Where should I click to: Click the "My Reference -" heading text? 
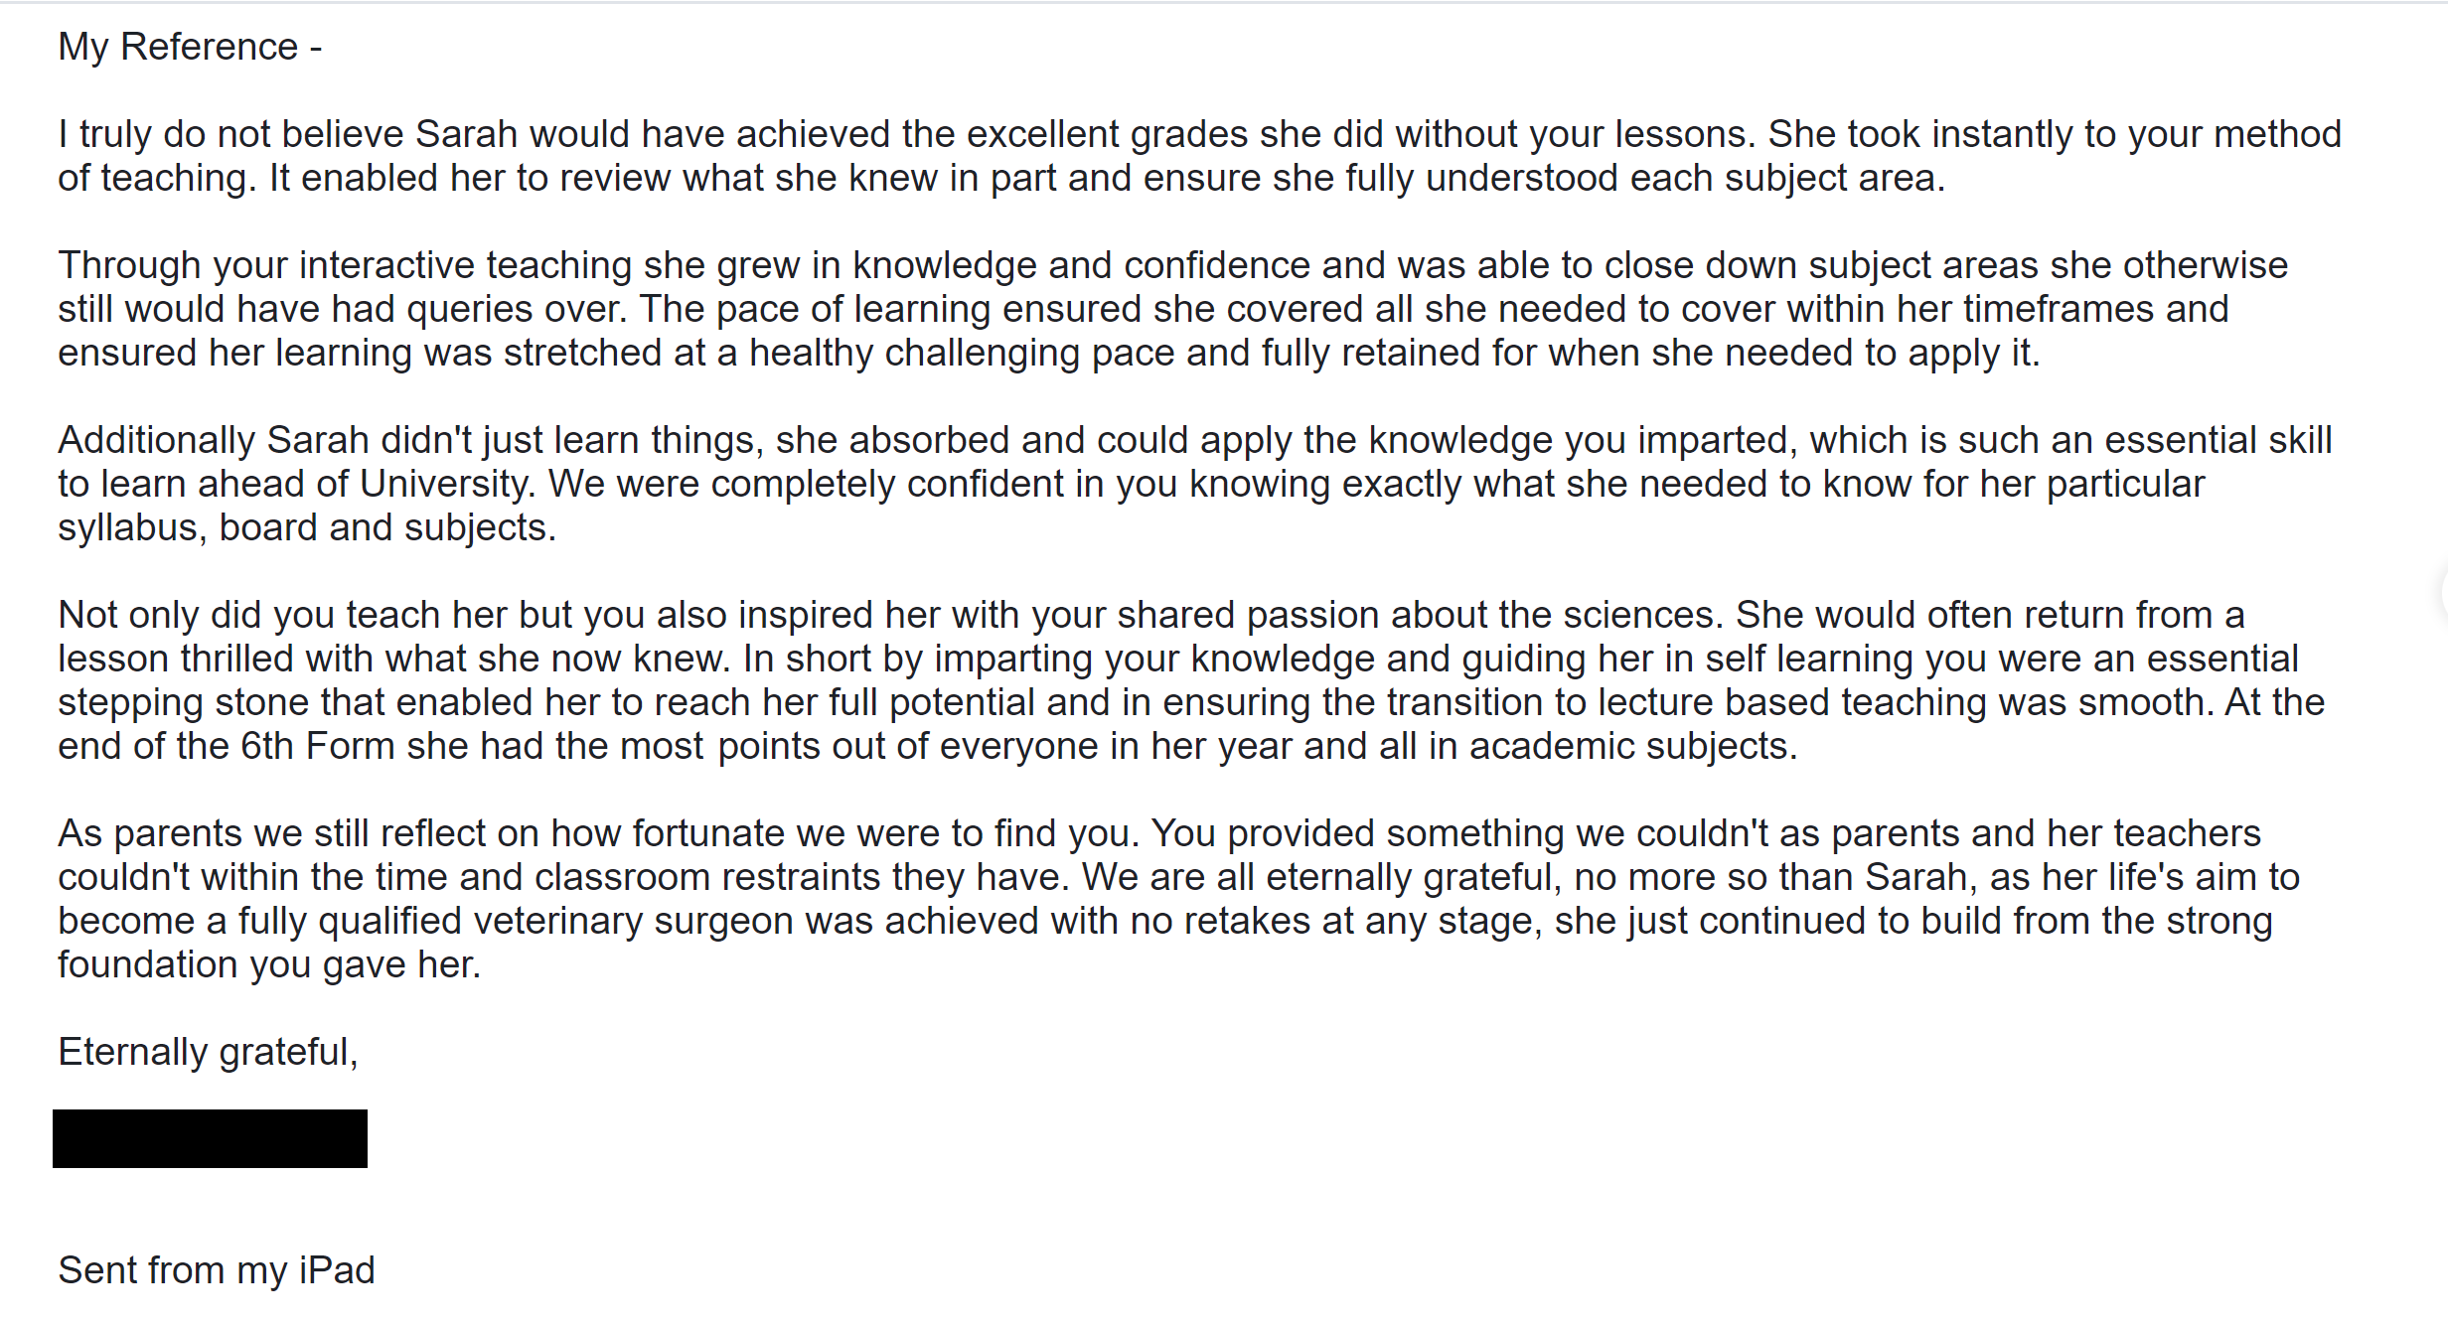click(x=190, y=47)
